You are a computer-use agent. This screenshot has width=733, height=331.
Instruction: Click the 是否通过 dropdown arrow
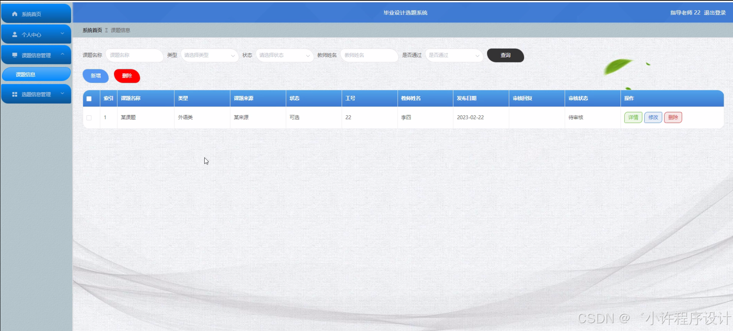coord(477,56)
